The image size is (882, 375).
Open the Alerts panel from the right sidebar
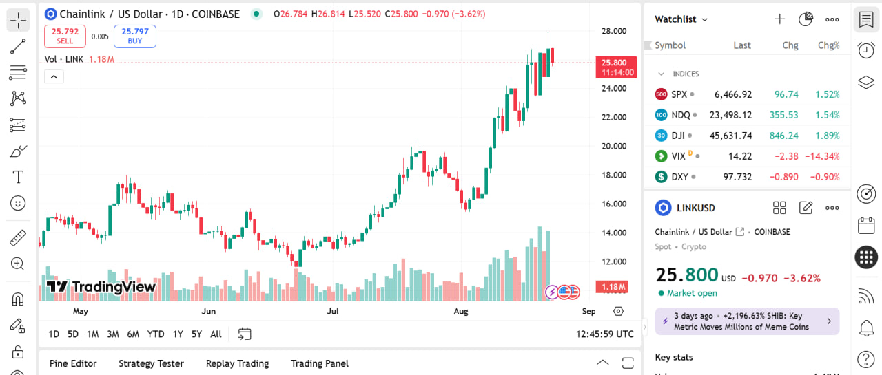pos(866,50)
